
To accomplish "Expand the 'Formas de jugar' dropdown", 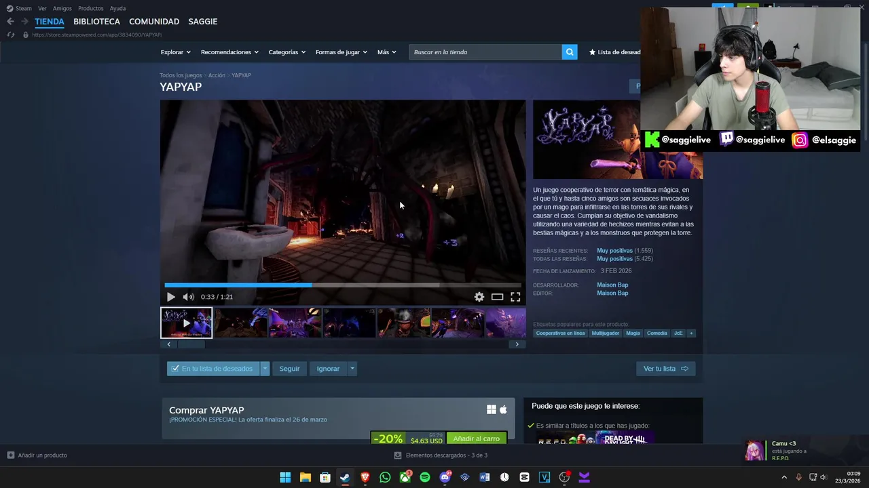I will (x=341, y=52).
